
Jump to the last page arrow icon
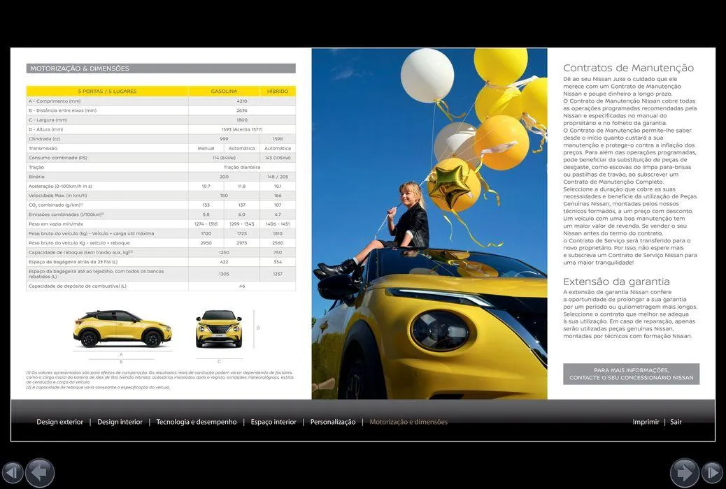tap(712, 472)
